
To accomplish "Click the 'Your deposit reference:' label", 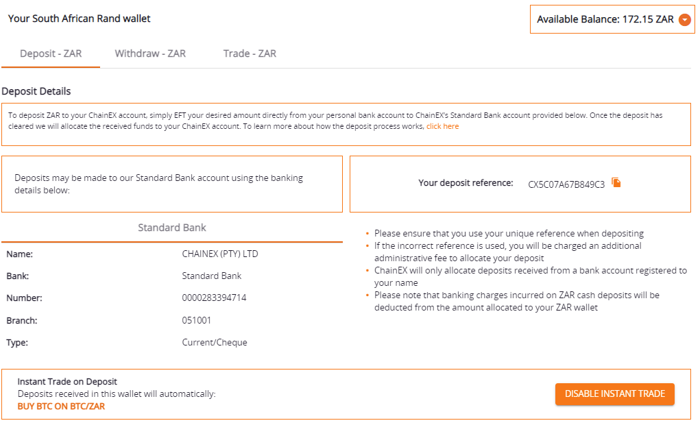I will (466, 183).
